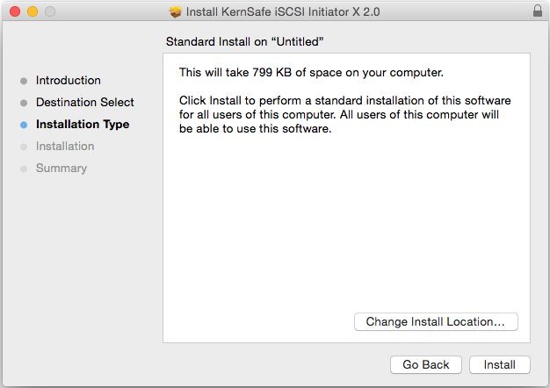
Task: Click the lock icon in title bar
Action: pos(538,11)
